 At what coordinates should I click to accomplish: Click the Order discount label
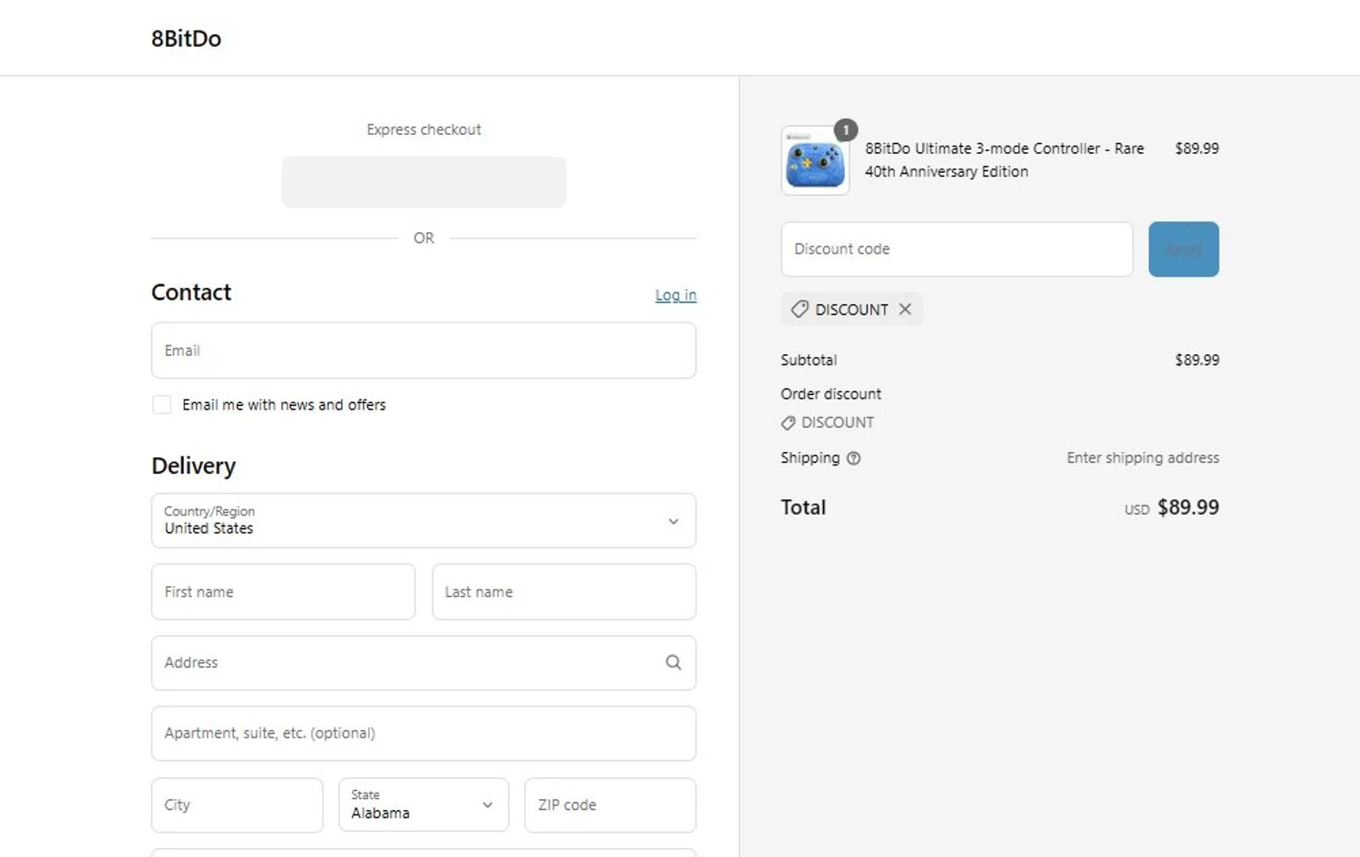[x=831, y=394]
